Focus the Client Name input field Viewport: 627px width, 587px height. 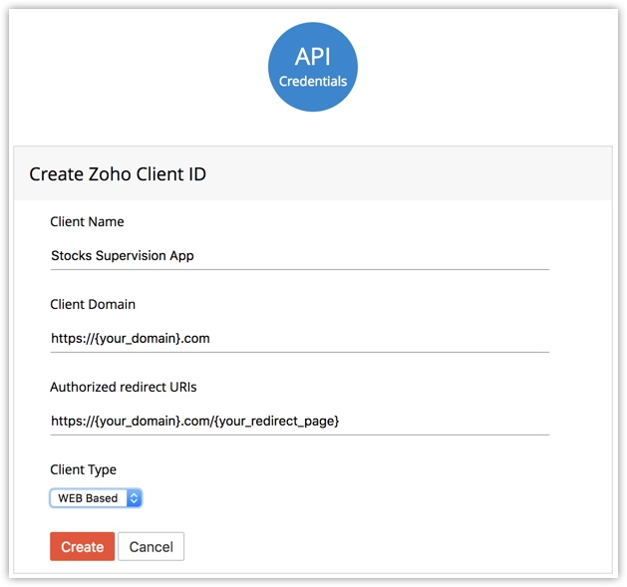click(x=299, y=256)
